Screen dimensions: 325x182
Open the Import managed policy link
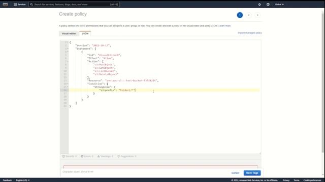pyautogui.click(x=249, y=33)
